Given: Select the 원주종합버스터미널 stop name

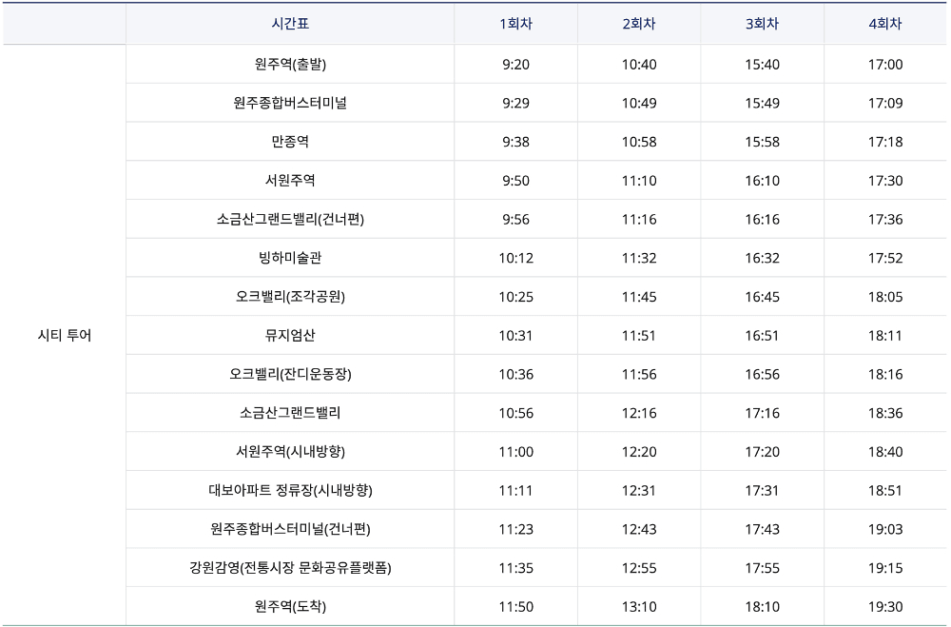Looking at the screenshot, I should (291, 102).
